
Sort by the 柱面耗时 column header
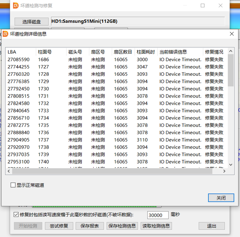point(146,52)
